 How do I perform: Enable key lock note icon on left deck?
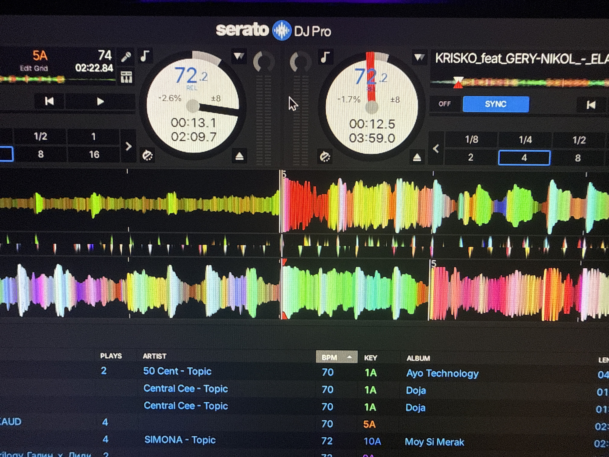[145, 56]
